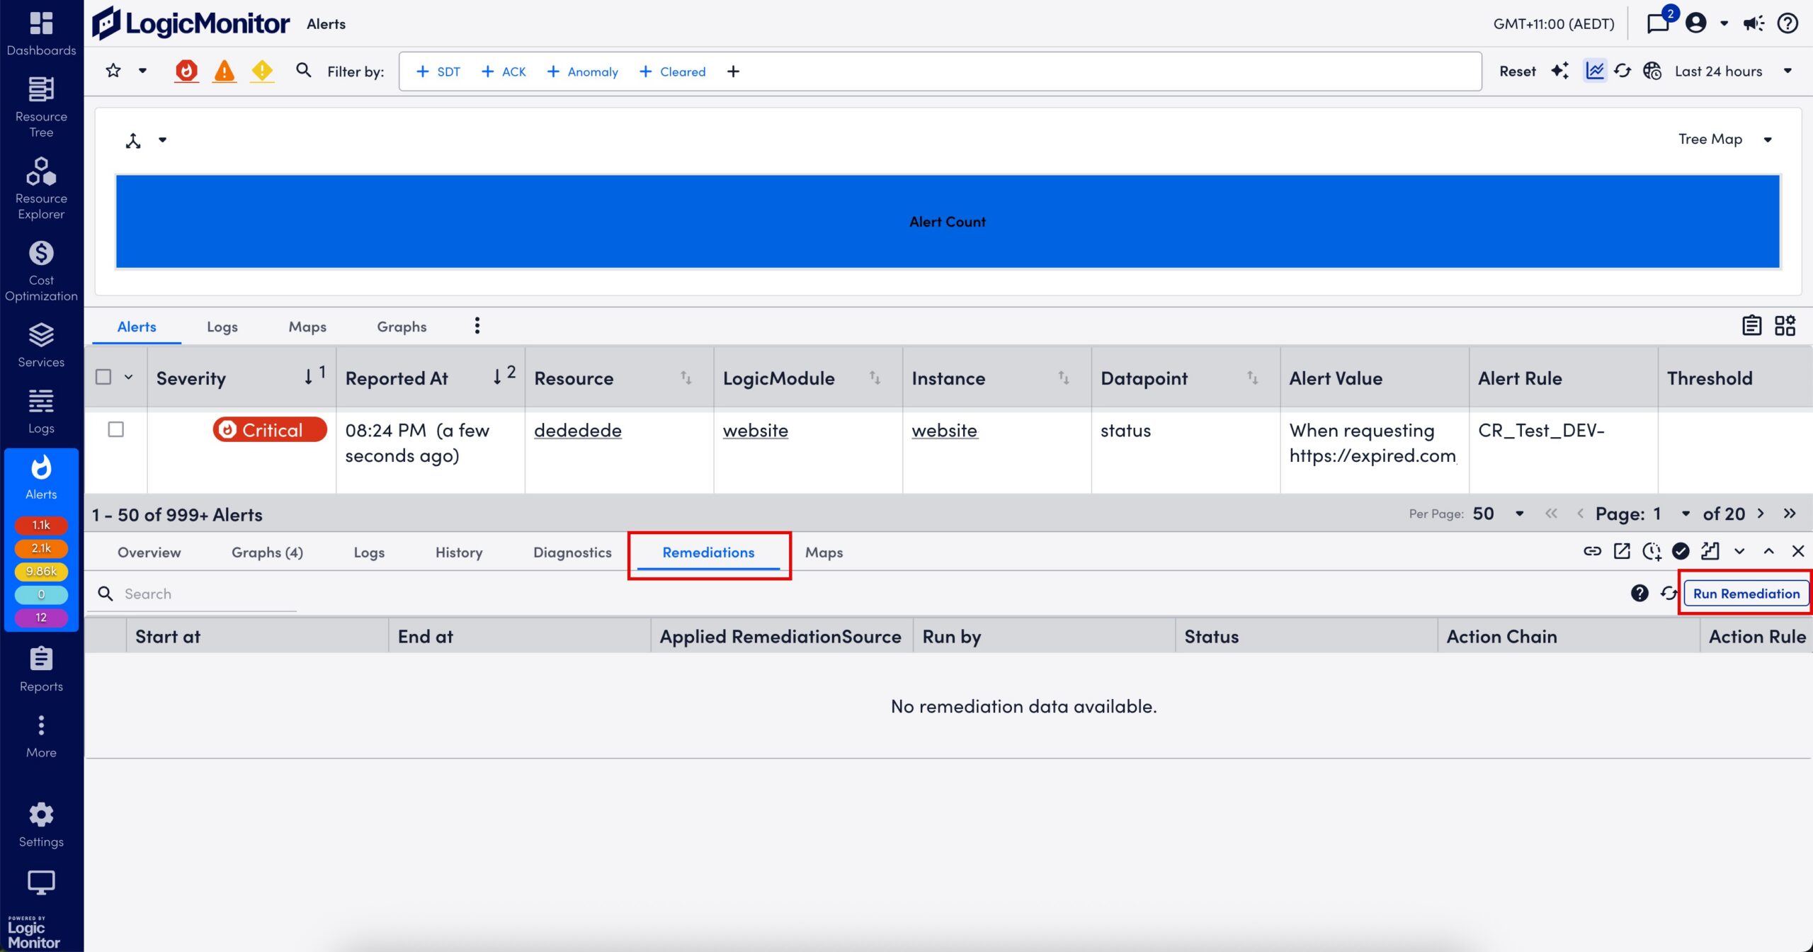Image resolution: width=1813 pixels, height=952 pixels.
Task: Open the dededede resource link
Action: [x=577, y=430]
